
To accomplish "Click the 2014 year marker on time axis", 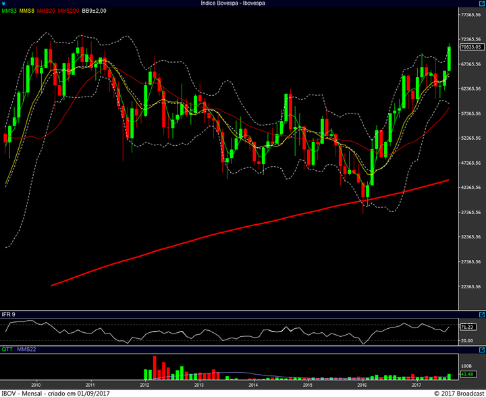I will [252, 384].
